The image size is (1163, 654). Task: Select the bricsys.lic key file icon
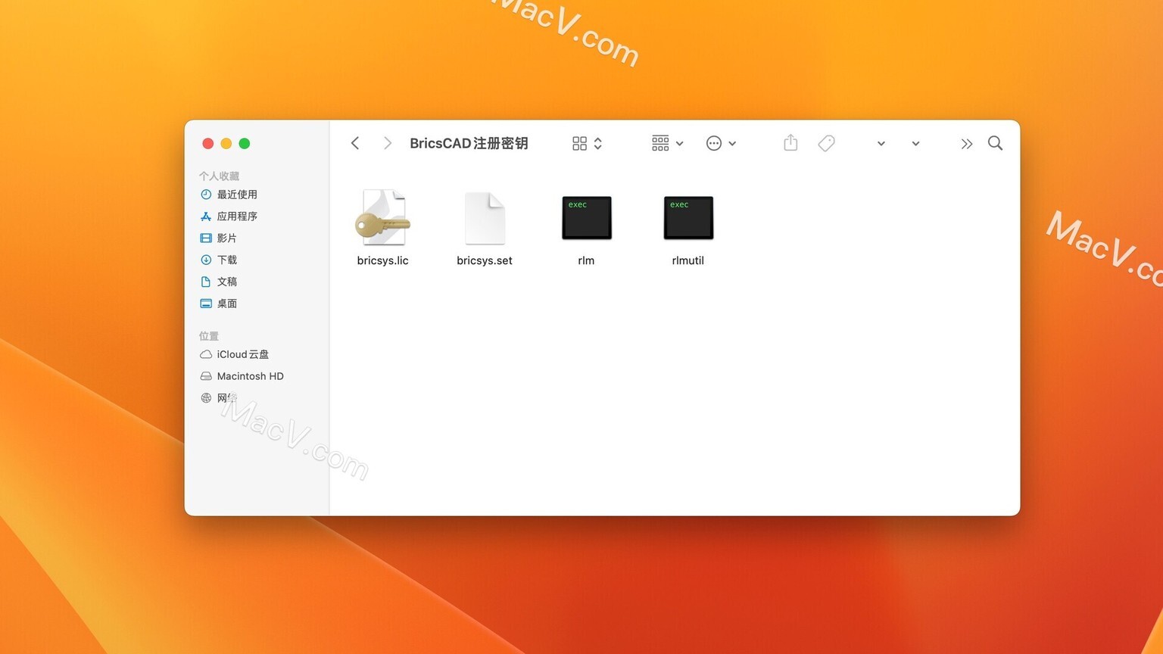click(383, 218)
